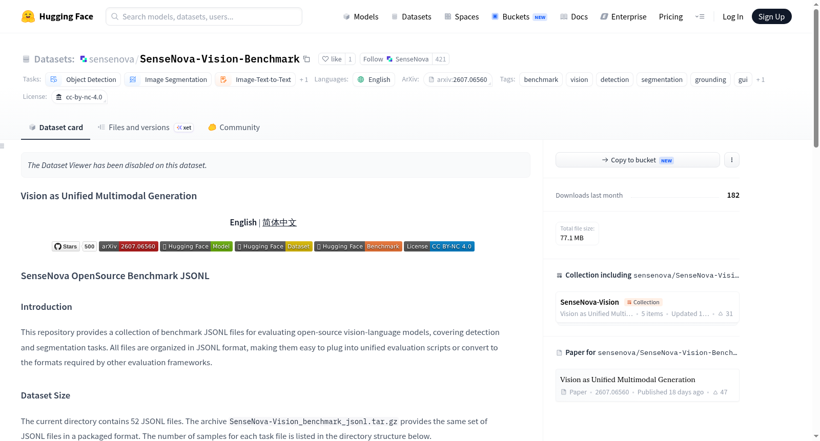Click the table of contents sidebar icon
This screenshot has height=441, width=820.
[2, 146]
